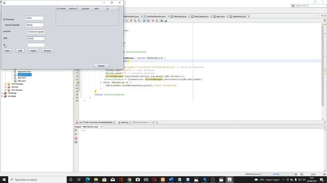Close the Vpenerbit.java editor tab
The width and height of the screenshot is (327, 183).
249,16
